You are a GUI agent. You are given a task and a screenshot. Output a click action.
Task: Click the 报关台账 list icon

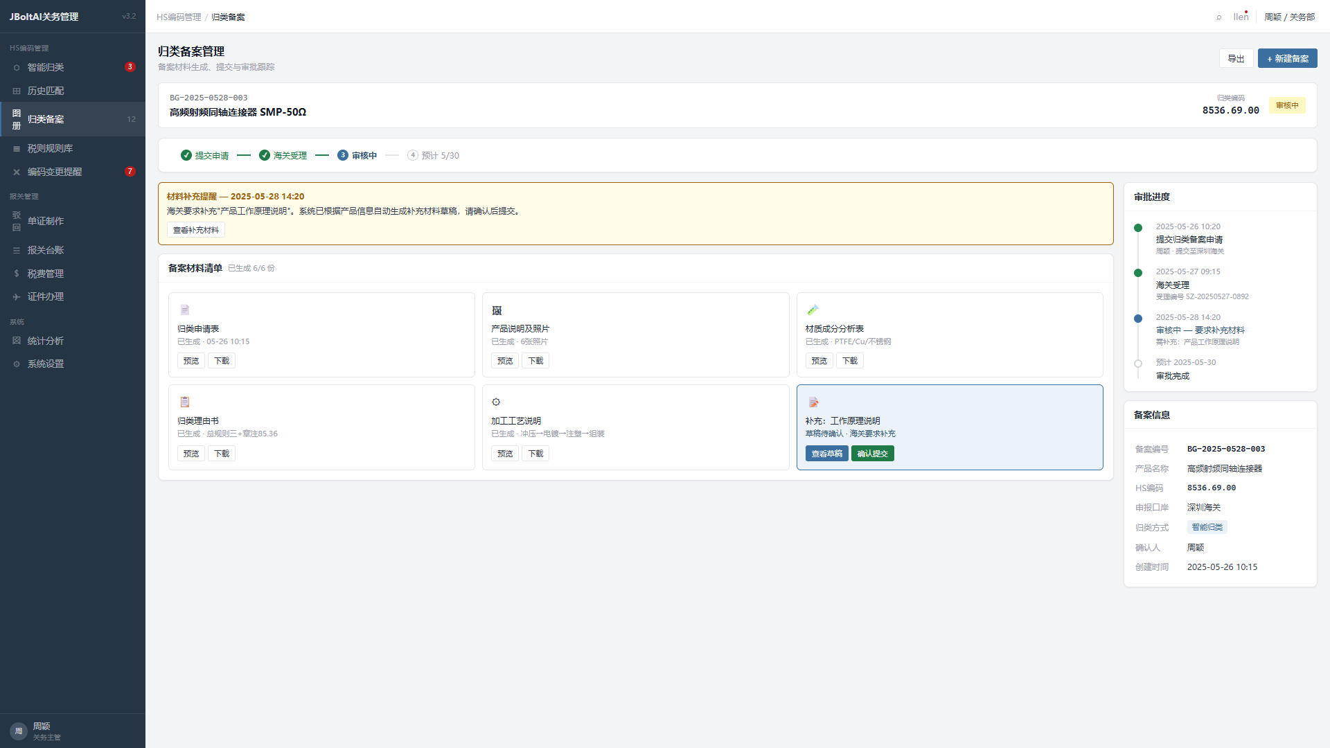(17, 250)
